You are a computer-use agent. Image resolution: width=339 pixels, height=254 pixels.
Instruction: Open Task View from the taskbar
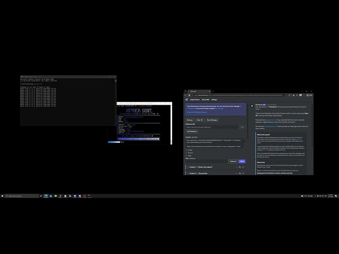(x=41, y=196)
